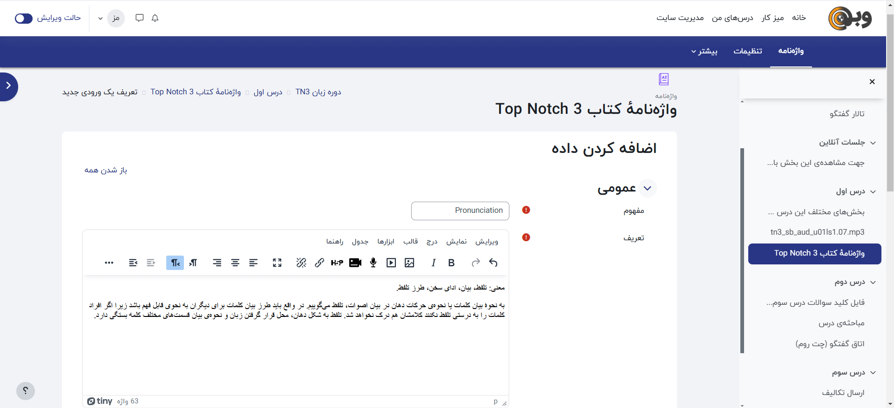Click the record video camera icon
Screen dimensions: 894x408
coord(355,263)
